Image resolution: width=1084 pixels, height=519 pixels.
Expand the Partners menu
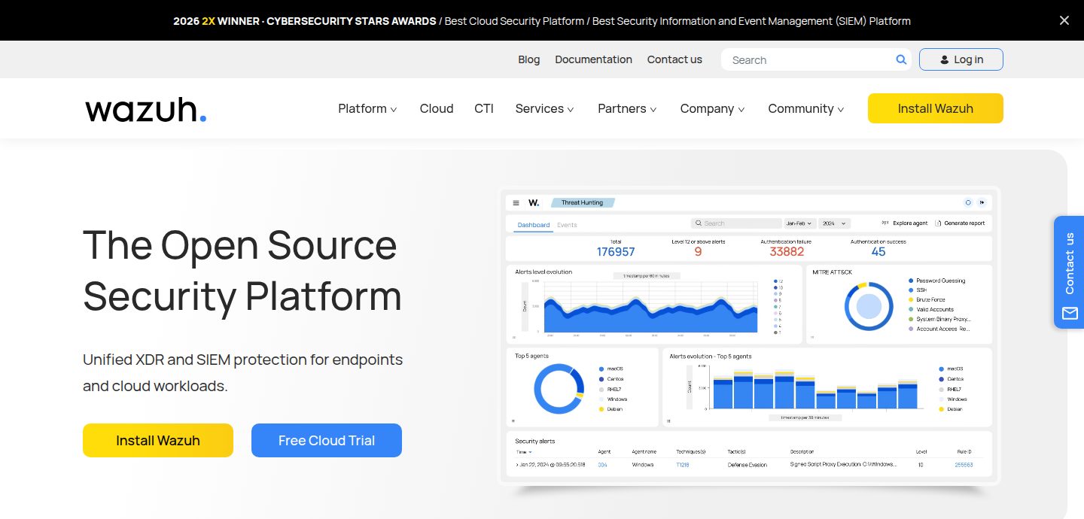click(x=627, y=108)
